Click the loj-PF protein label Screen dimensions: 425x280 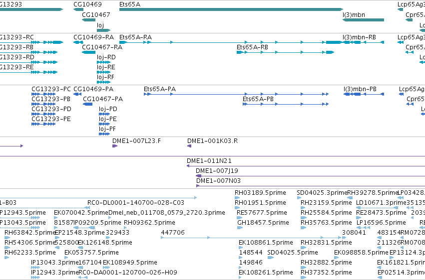pos(107,129)
